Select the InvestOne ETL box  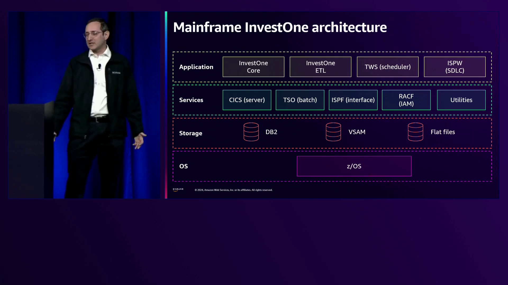[x=320, y=67]
